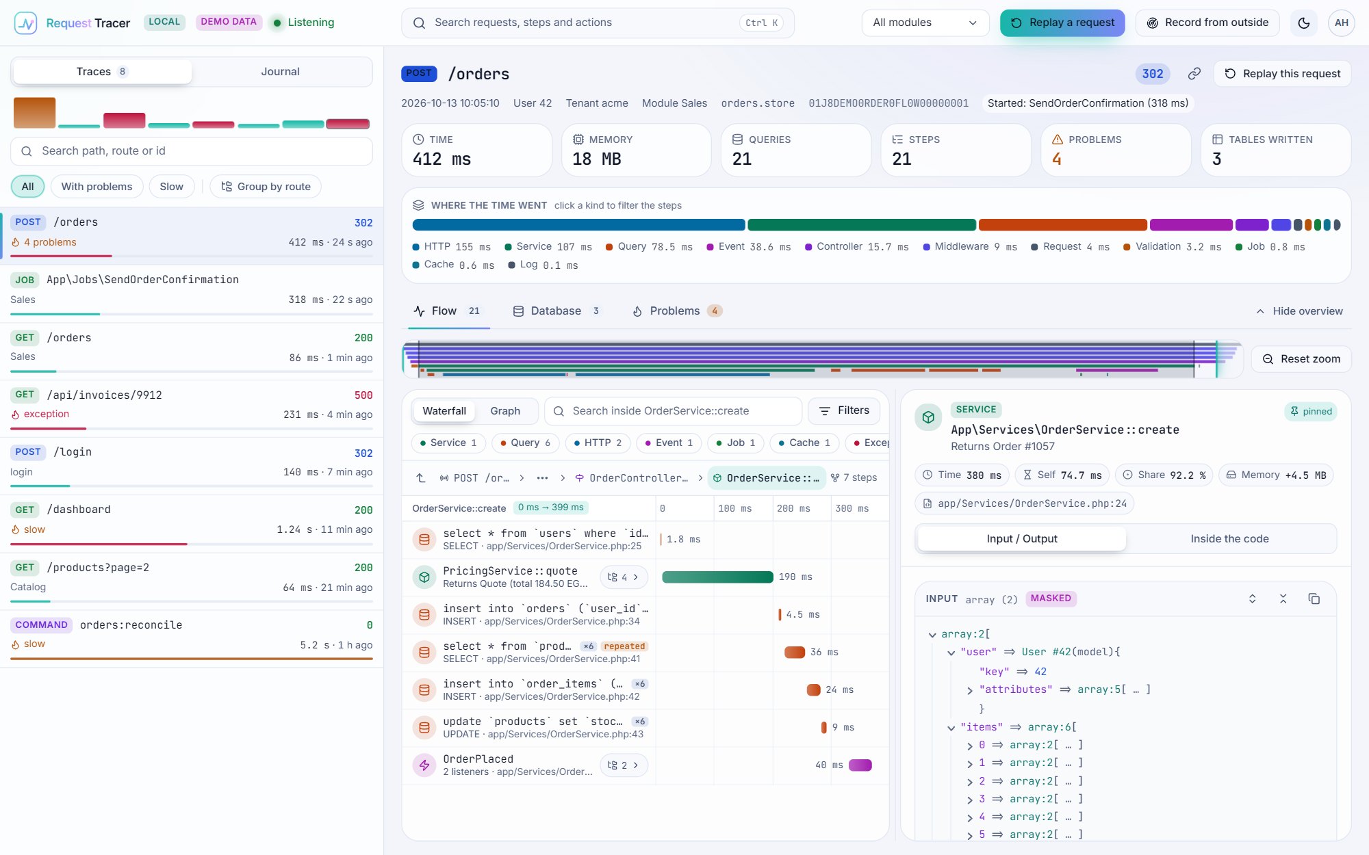This screenshot has height=855, width=1369.
Task: Click OrderPlaced event lightning icon
Action: click(x=424, y=765)
